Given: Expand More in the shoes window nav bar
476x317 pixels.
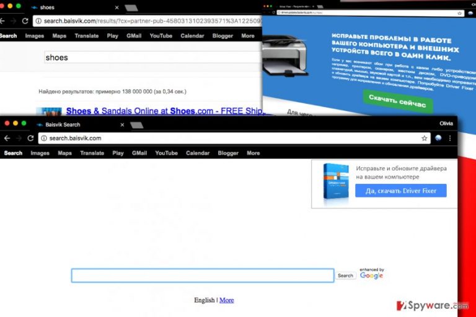Looking at the screenshot, I should (x=248, y=36).
